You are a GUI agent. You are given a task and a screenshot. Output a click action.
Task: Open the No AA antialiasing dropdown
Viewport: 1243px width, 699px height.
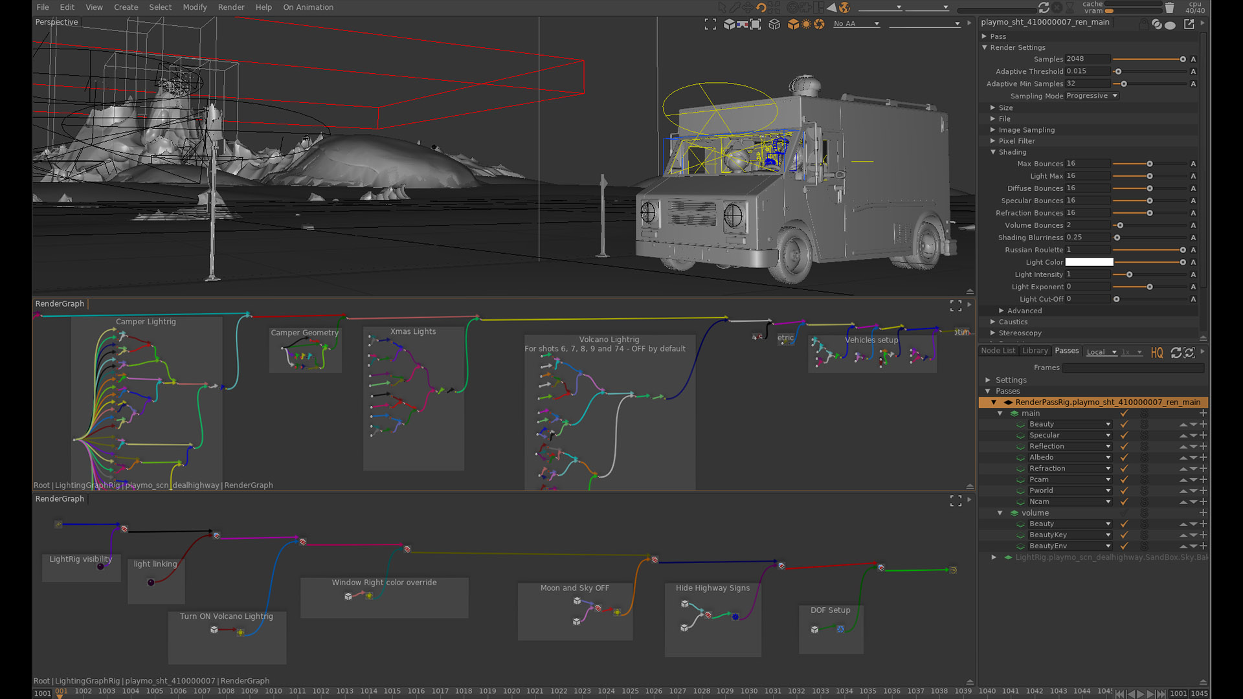(x=855, y=24)
